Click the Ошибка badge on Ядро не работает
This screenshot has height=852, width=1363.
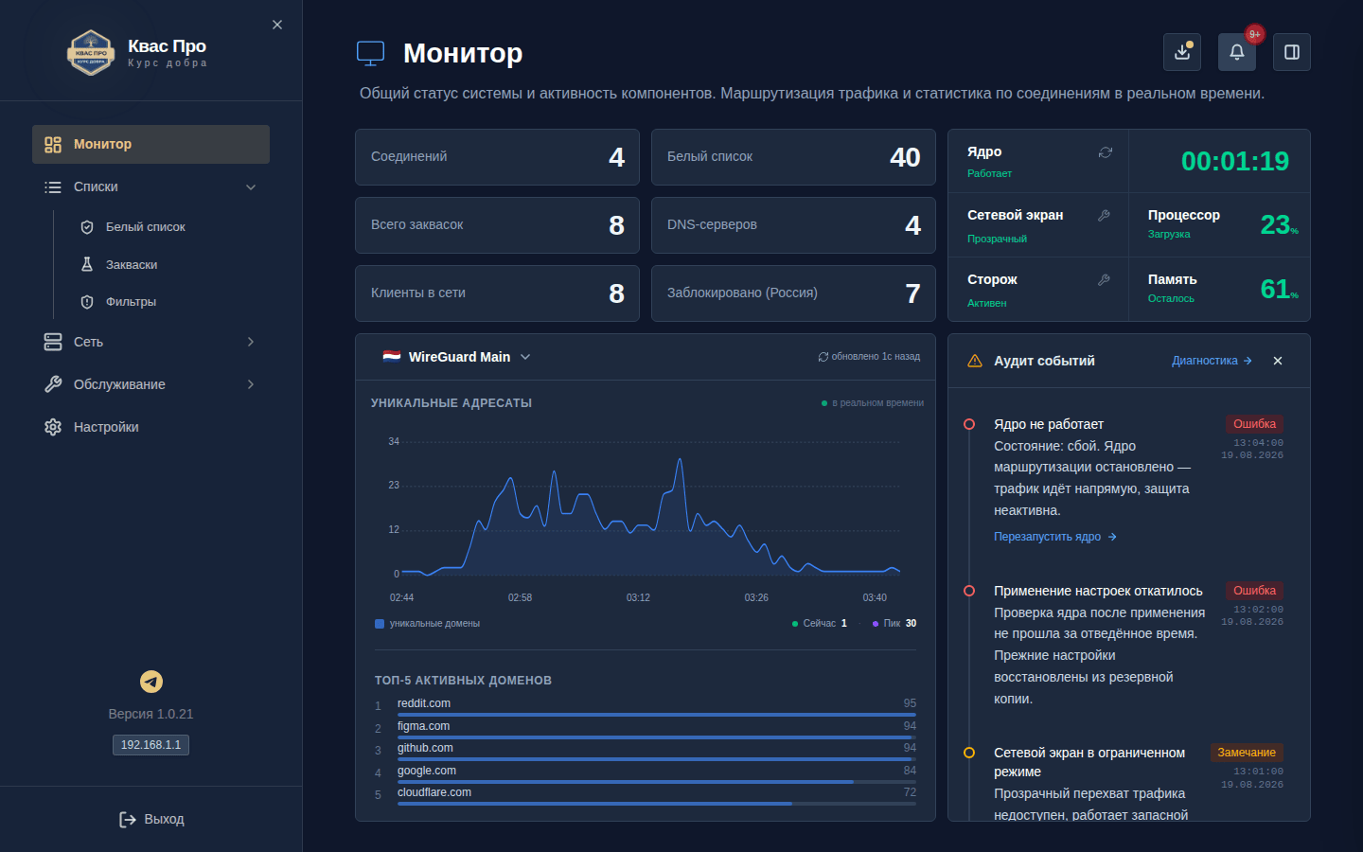click(x=1254, y=424)
